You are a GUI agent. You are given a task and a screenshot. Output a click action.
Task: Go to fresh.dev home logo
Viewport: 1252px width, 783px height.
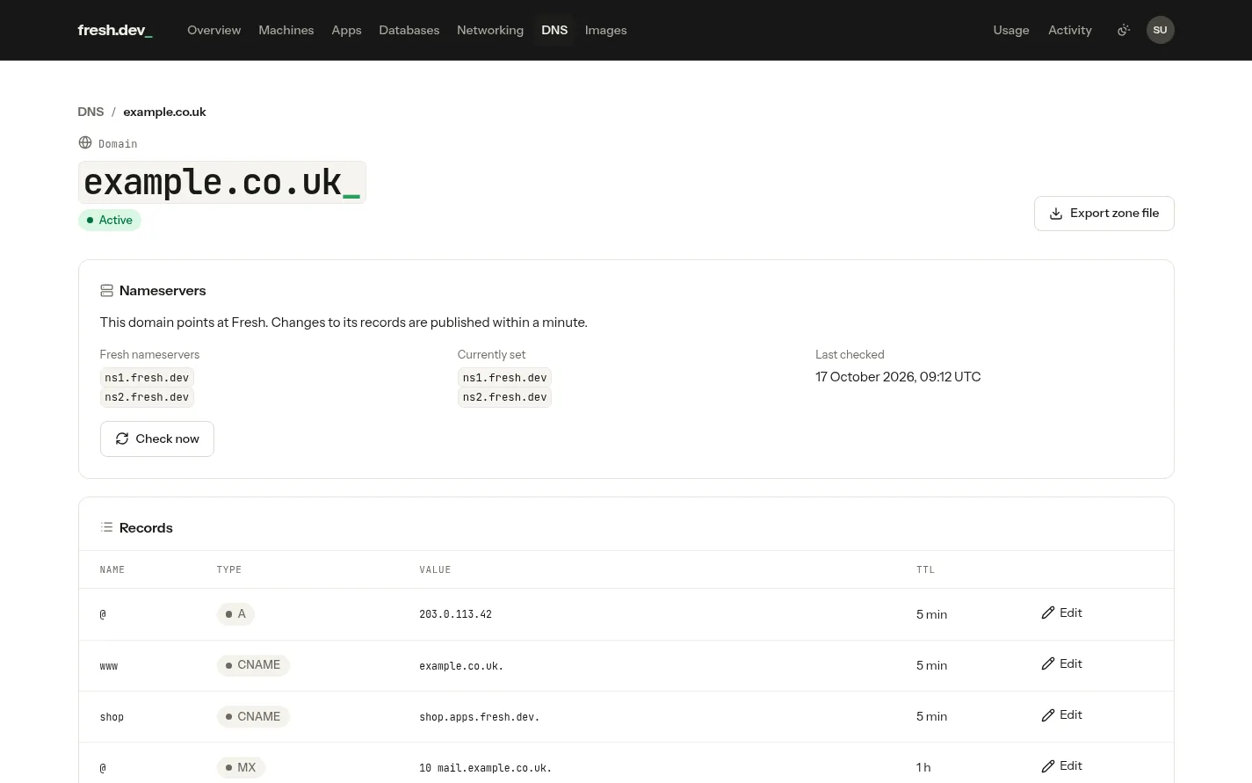tap(115, 30)
